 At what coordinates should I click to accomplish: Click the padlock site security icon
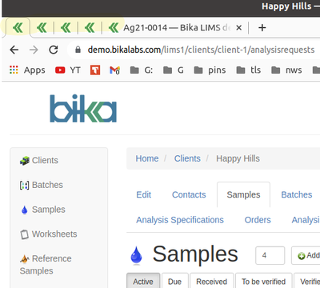point(78,50)
